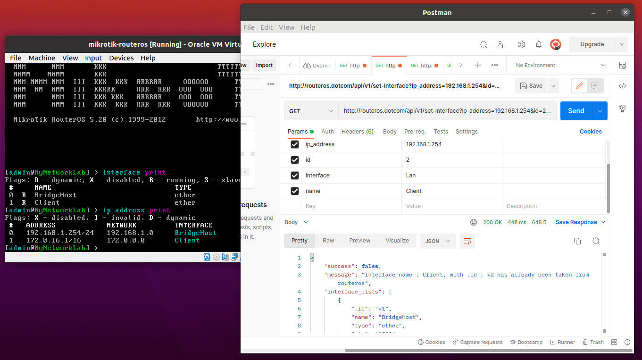Open the request Body tab
Viewport: 642px width, 360px height.
point(390,132)
